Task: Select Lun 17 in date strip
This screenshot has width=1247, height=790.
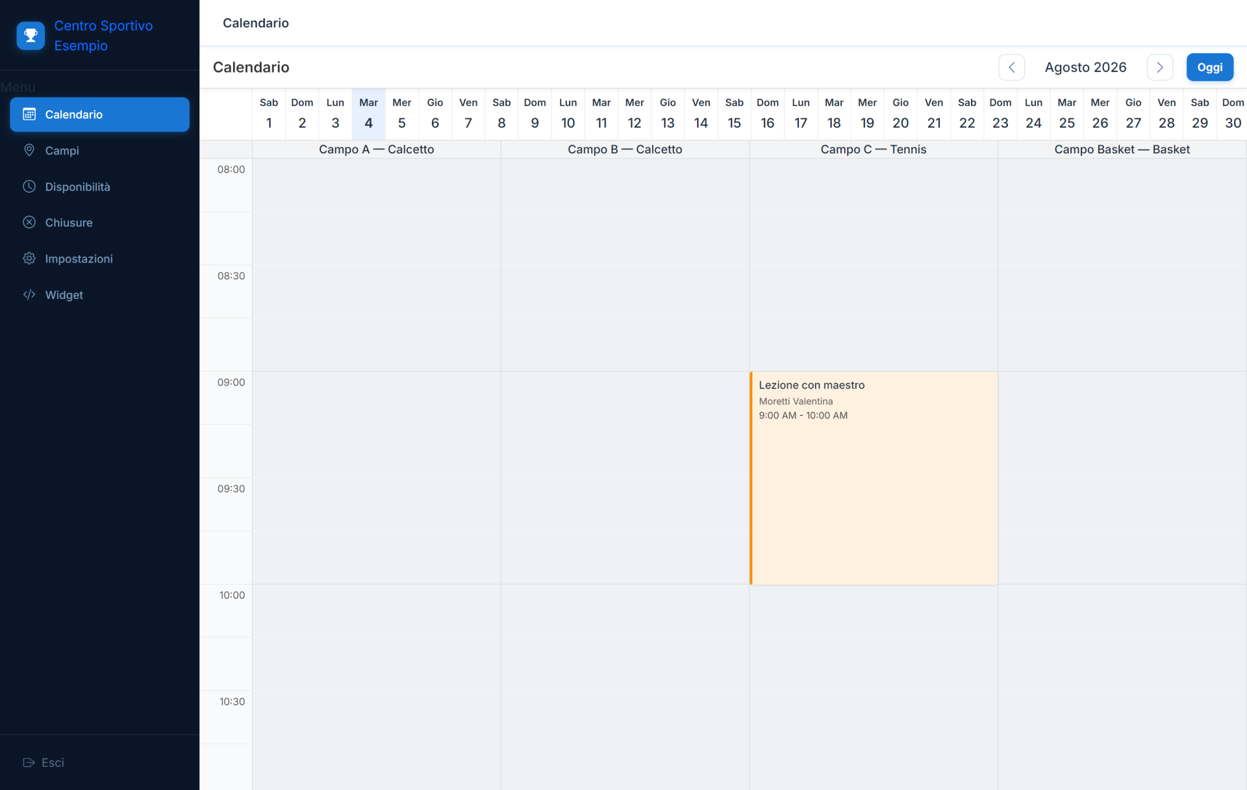Action: [x=801, y=114]
